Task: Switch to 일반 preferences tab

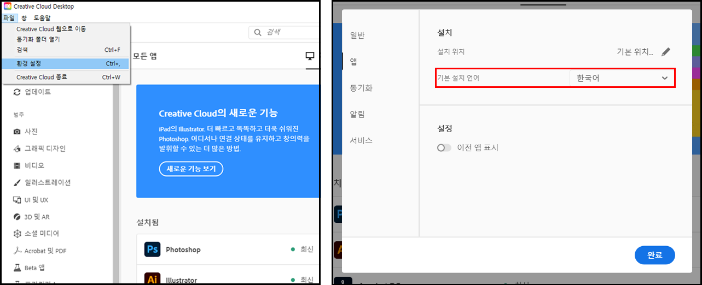Action: [357, 35]
